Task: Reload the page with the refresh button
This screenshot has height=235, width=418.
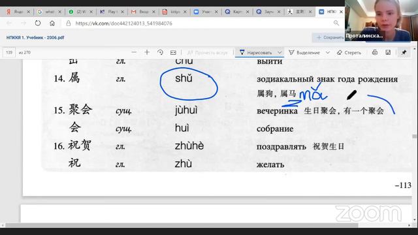Action: pyautogui.click(x=38, y=23)
